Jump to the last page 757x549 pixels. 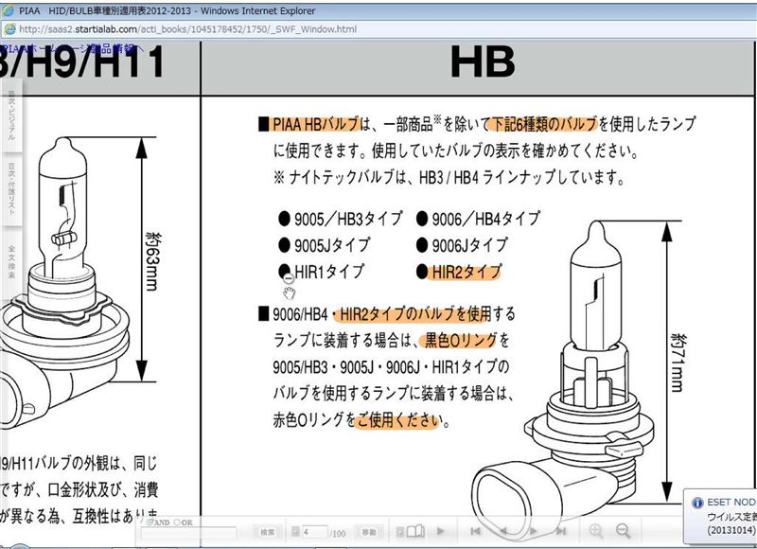pyautogui.click(x=560, y=531)
